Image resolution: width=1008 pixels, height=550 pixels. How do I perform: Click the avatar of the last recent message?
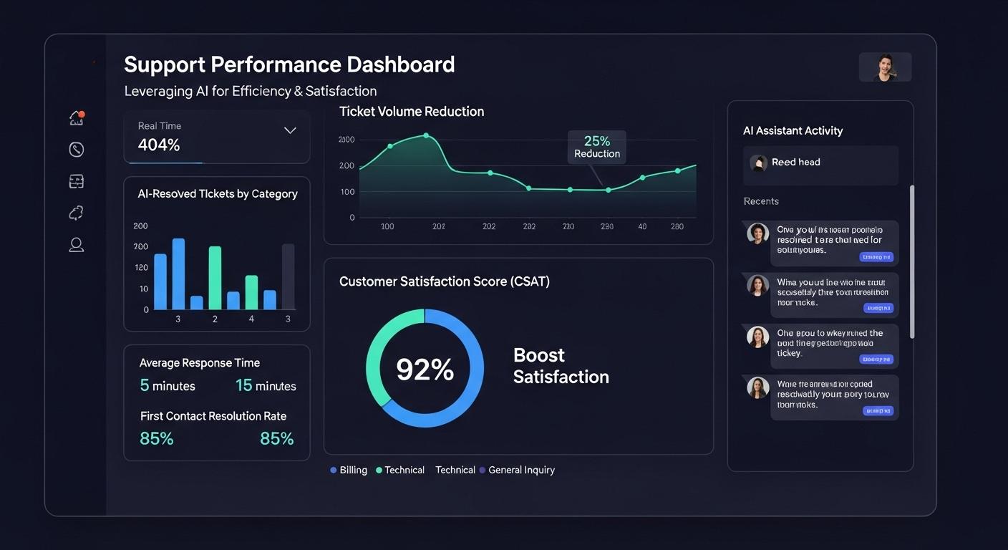click(x=757, y=388)
